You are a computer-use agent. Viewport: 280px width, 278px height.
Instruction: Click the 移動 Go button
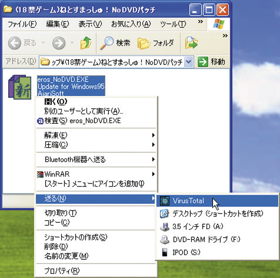[x=211, y=62]
